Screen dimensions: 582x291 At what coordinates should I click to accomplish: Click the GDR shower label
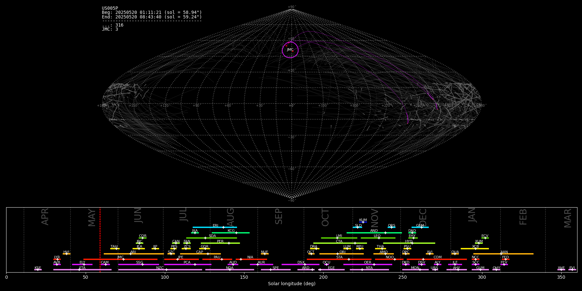[x=204, y=247]
